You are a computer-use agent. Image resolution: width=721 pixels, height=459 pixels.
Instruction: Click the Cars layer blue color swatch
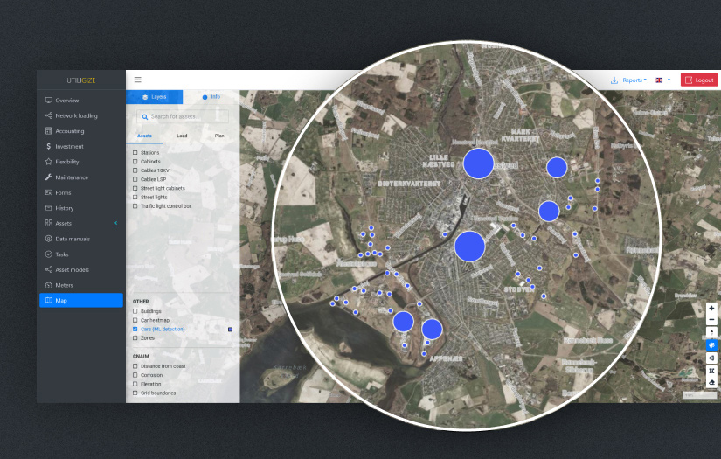pyautogui.click(x=231, y=330)
